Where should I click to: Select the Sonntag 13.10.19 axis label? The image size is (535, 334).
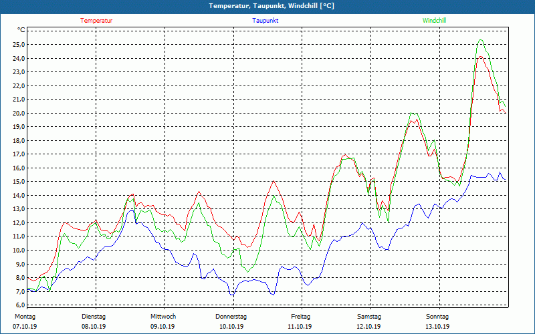(437, 321)
